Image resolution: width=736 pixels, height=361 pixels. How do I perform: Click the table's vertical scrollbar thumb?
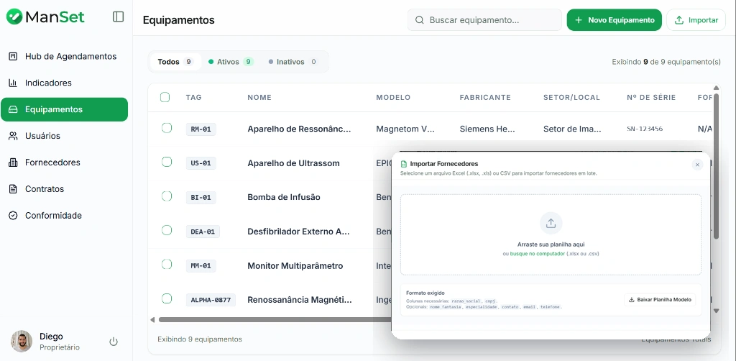coord(717,165)
